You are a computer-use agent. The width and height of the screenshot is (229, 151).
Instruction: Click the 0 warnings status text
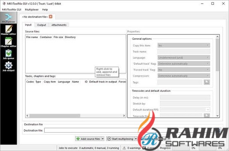pyautogui.click(x=134, y=148)
